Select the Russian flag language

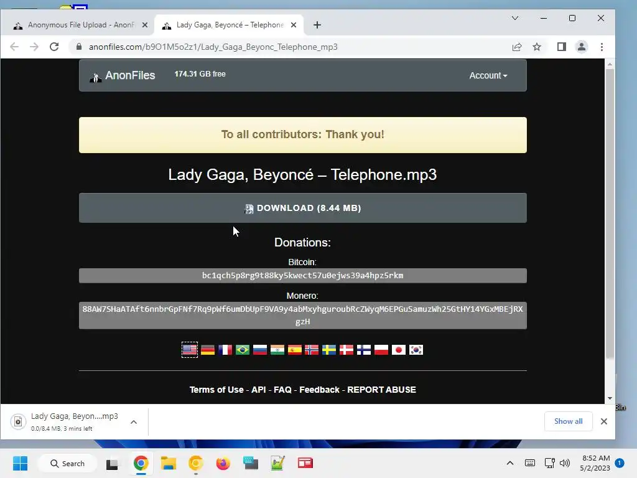click(260, 350)
